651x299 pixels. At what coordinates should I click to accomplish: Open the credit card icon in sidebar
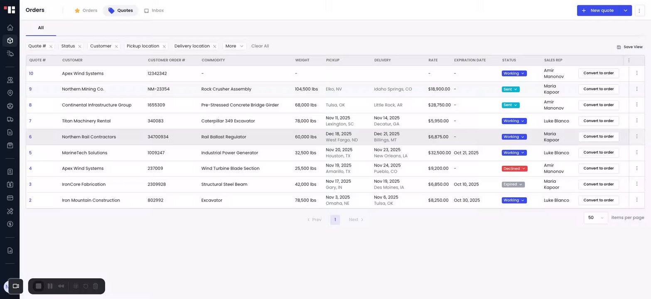10,198
